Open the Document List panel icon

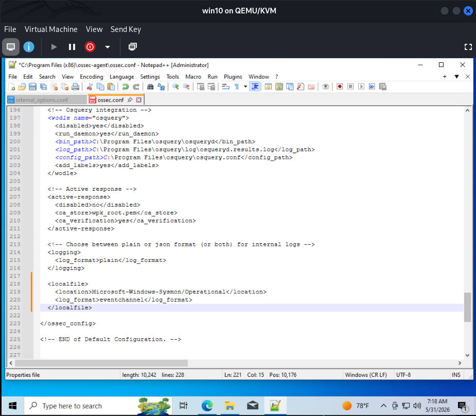point(290,87)
